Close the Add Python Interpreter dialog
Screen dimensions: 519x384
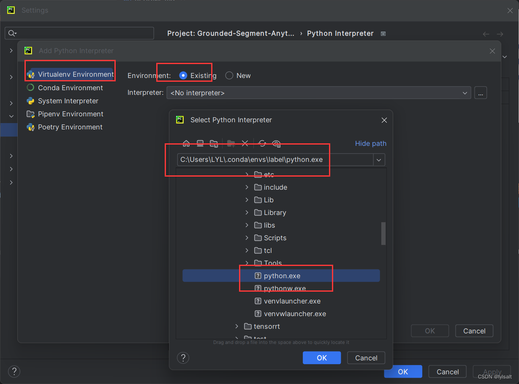[492, 51]
